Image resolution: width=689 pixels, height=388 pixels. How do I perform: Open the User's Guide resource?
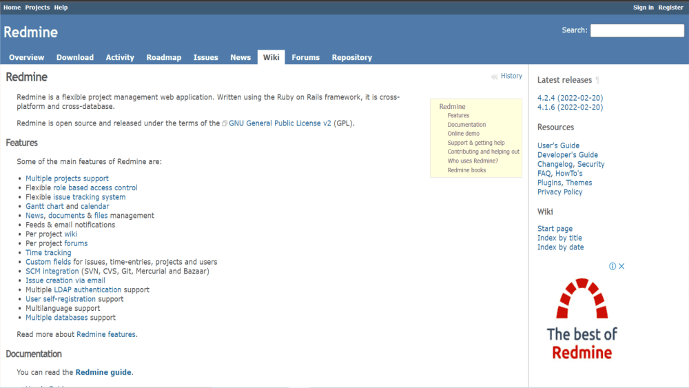click(558, 145)
